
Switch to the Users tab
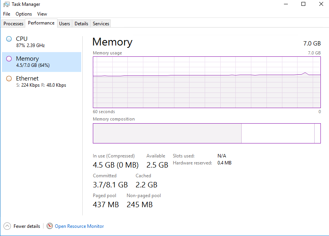(64, 24)
